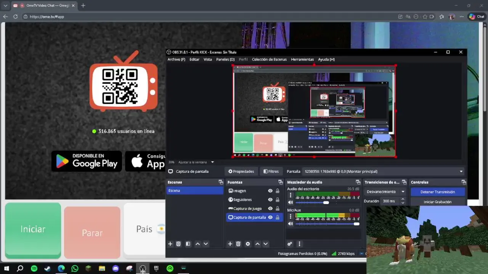
Task: Open source properties gear in Fuentes panel
Action: (x=248, y=244)
